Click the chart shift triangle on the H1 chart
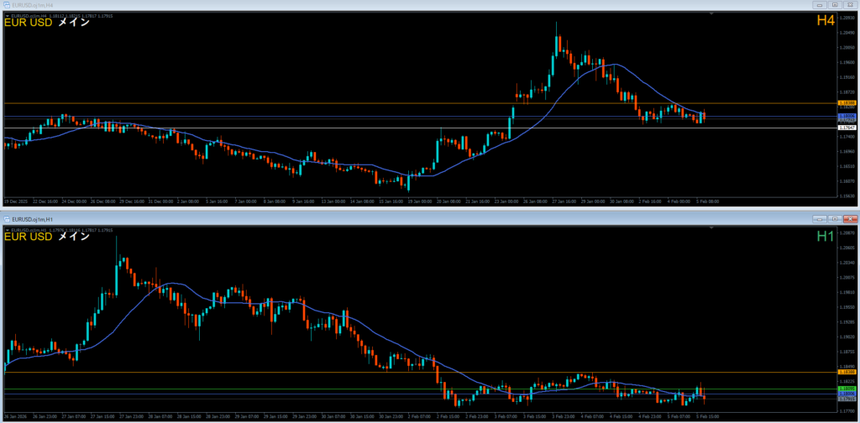 click(x=711, y=227)
